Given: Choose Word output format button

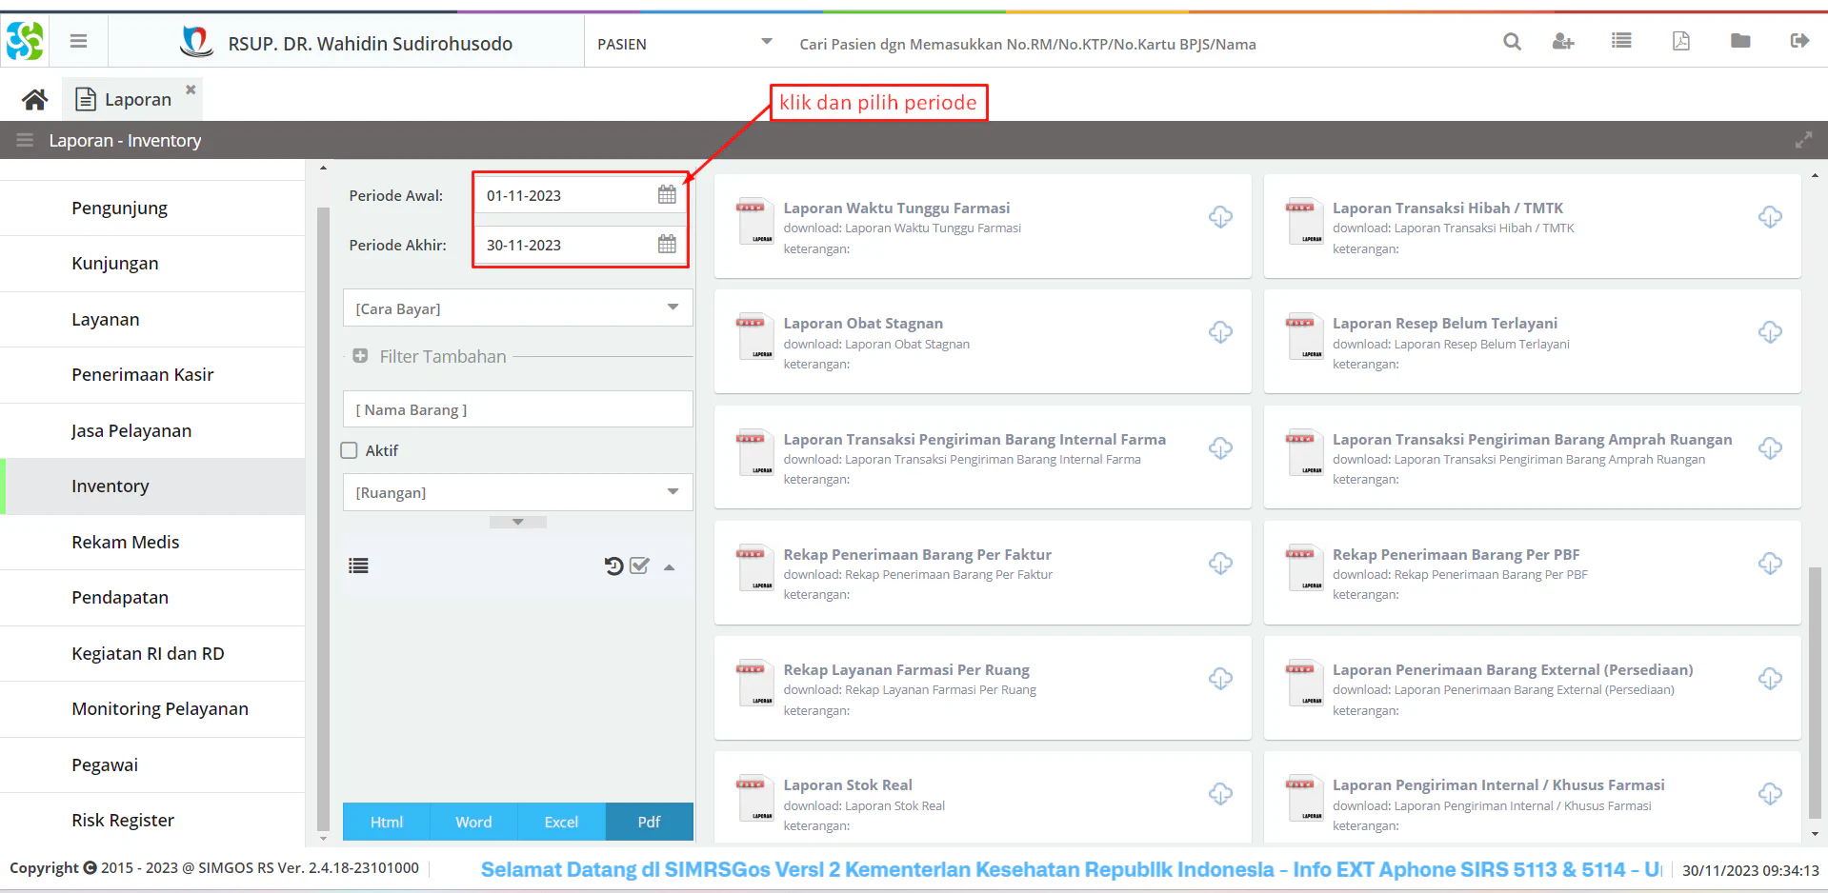Looking at the screenshot, I should tap(473, 822).
